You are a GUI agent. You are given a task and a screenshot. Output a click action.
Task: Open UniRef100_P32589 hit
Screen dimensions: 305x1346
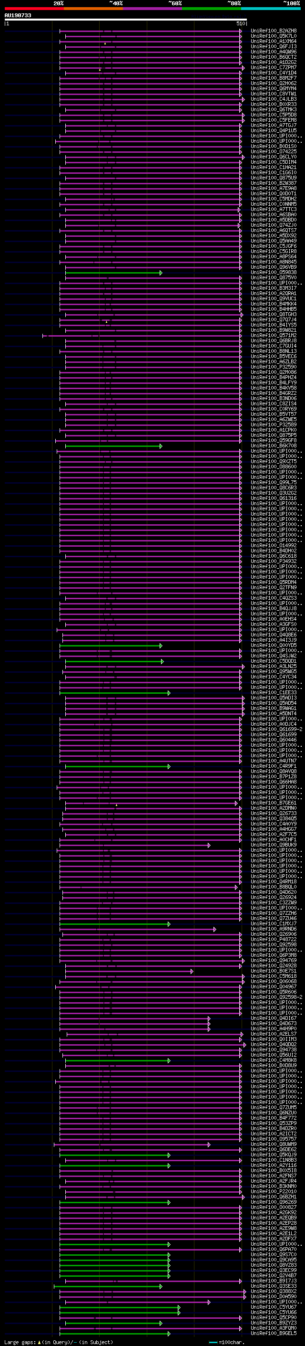point(273,424)
